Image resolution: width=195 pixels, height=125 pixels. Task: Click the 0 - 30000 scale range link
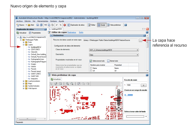[x=128, y=95]
